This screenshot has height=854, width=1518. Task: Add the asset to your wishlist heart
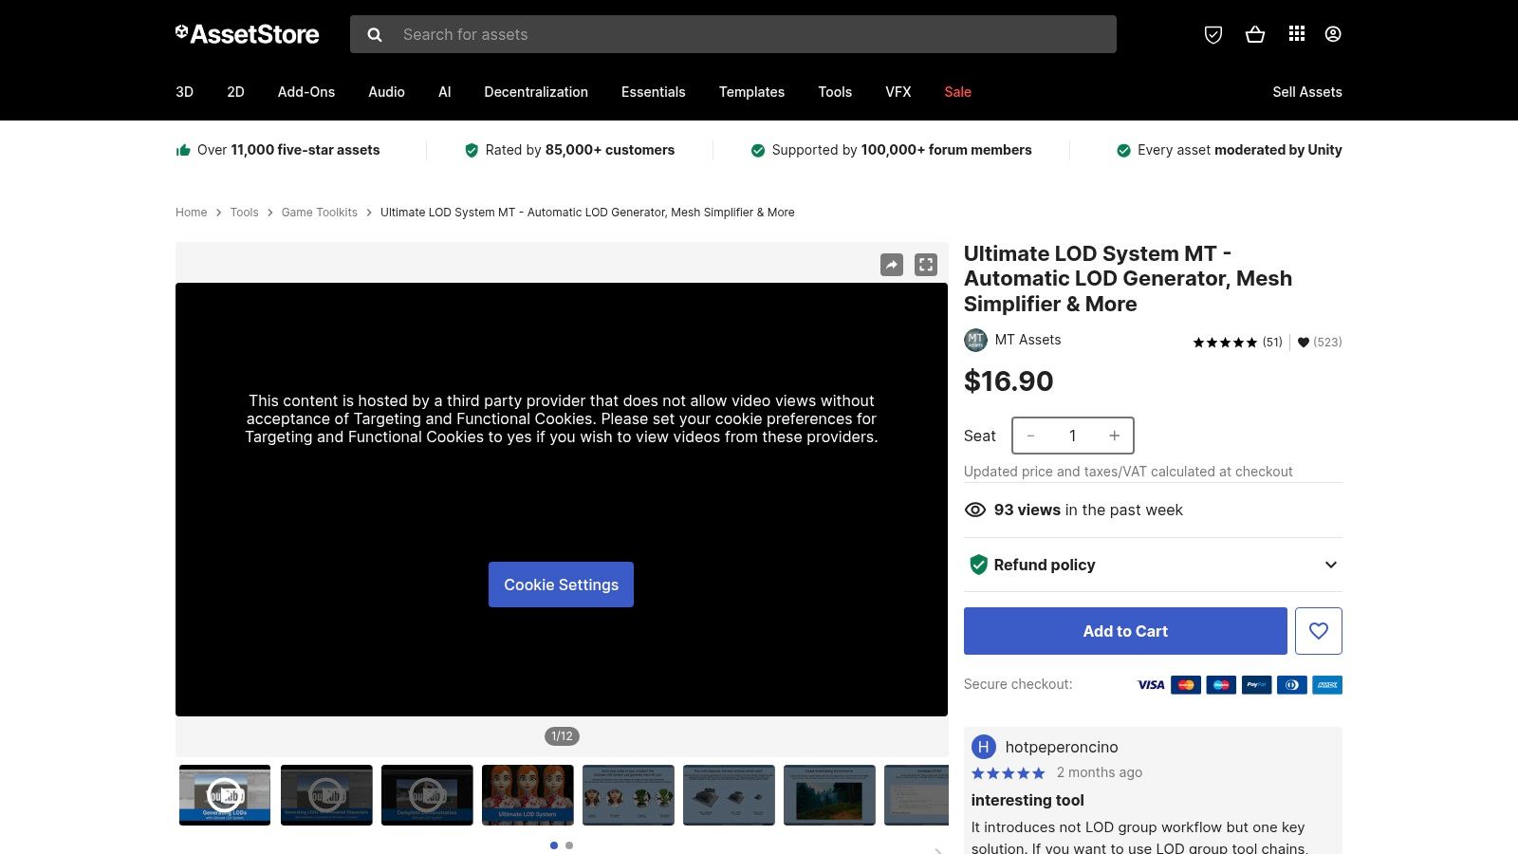(1318, 630)
